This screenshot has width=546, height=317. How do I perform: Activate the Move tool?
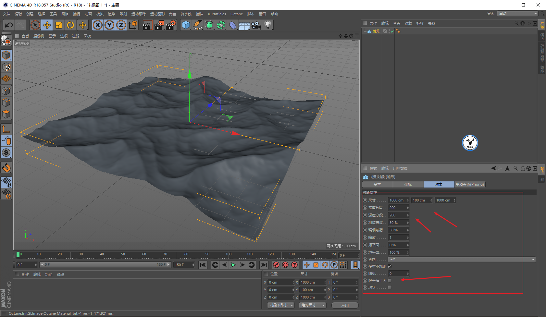tap(47, 25)
